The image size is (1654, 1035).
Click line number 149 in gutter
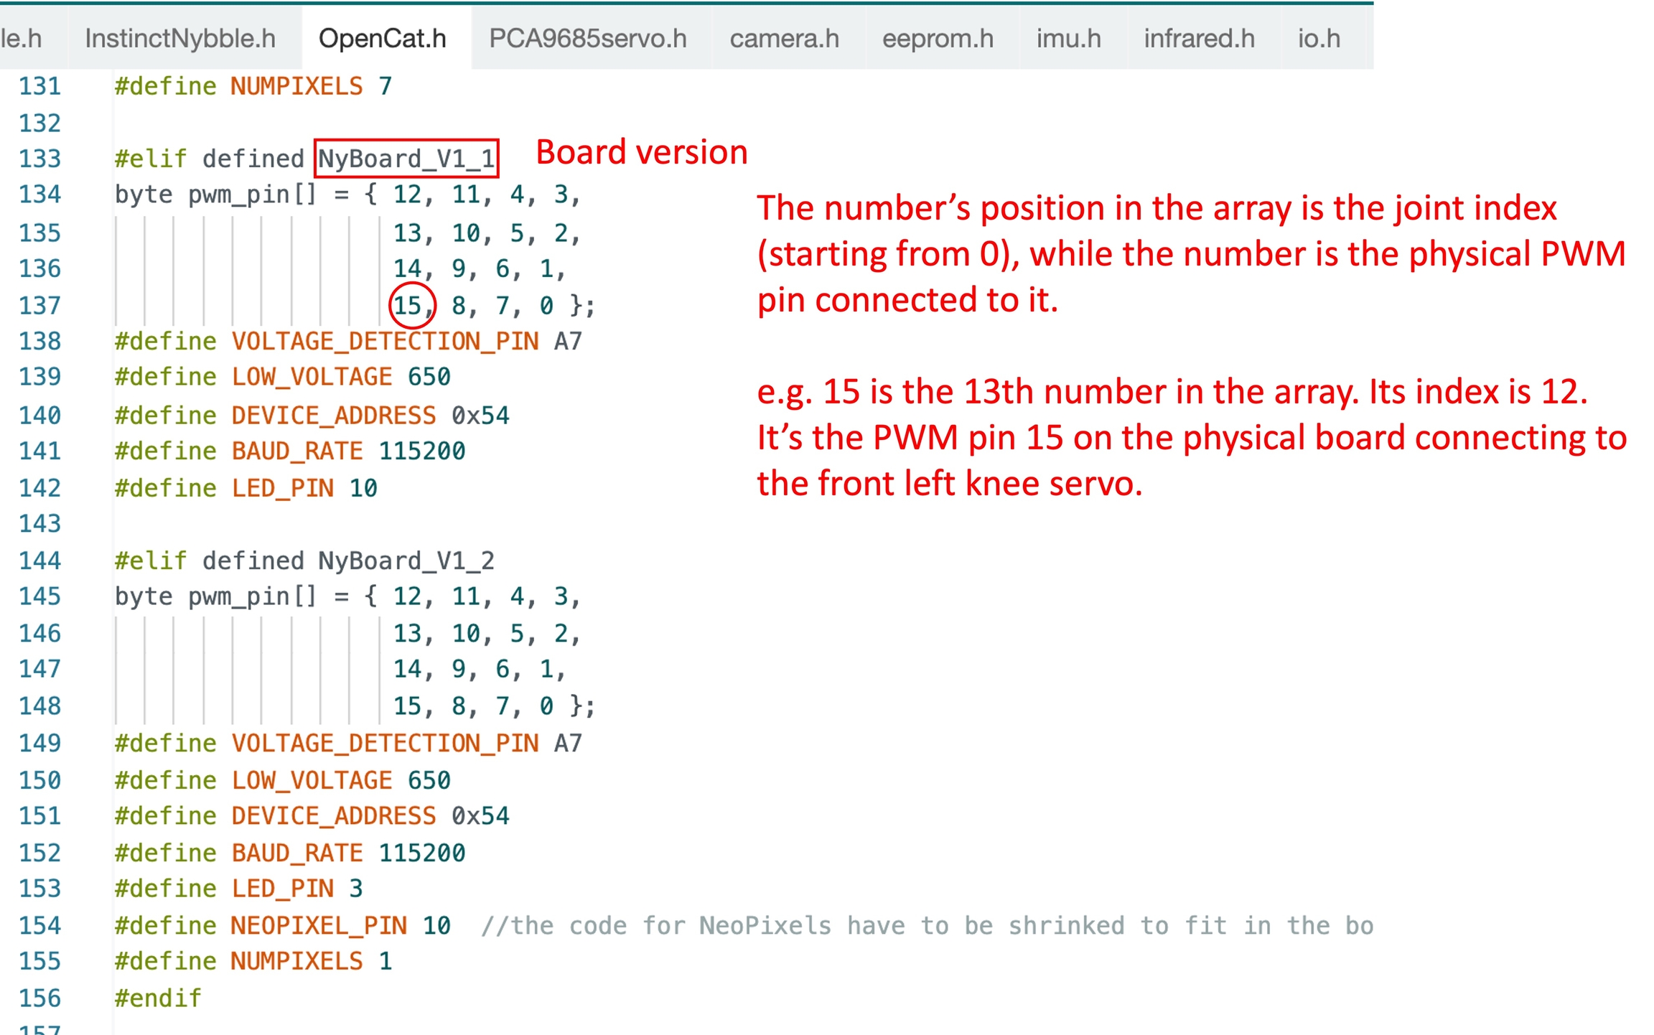(39, 743)
